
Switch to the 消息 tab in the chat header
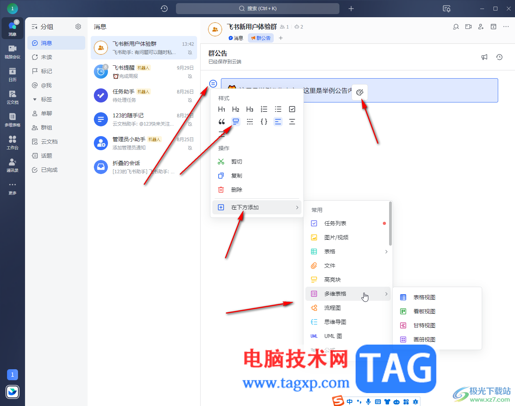coord(236,38)
